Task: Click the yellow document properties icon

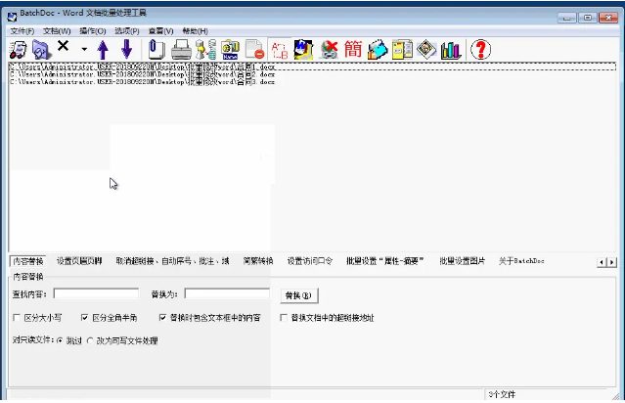Action: [402, 50]
